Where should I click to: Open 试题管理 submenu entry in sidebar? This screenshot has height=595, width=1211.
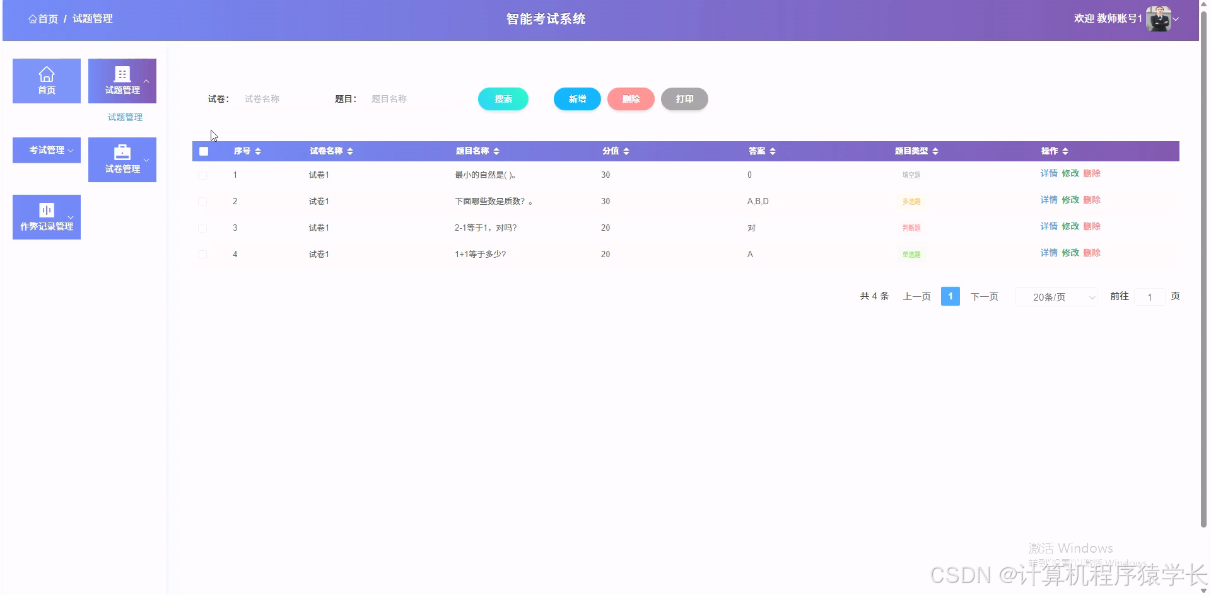pyautogui.click(x=124, y=117)
